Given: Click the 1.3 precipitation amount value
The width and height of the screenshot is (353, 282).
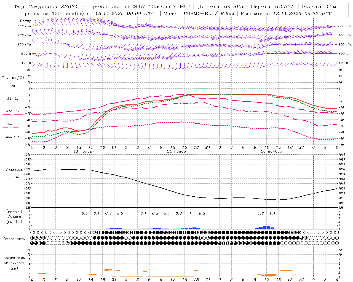Looking at the screenshot, I should point(261,213).
